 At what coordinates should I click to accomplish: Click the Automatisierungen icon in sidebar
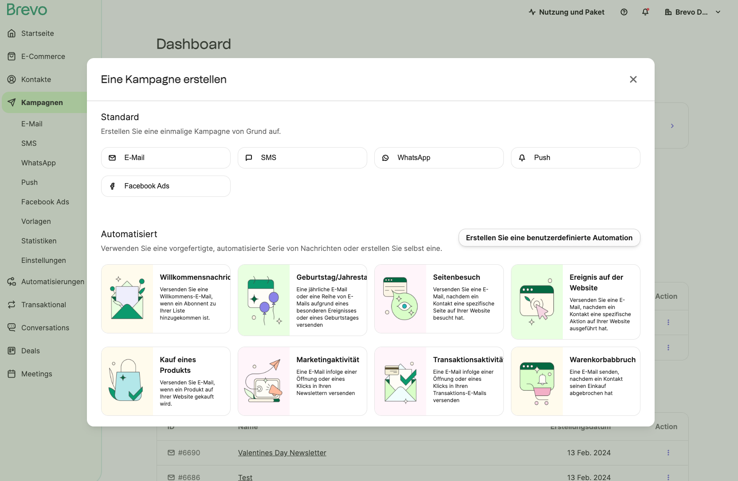(12, 282)
